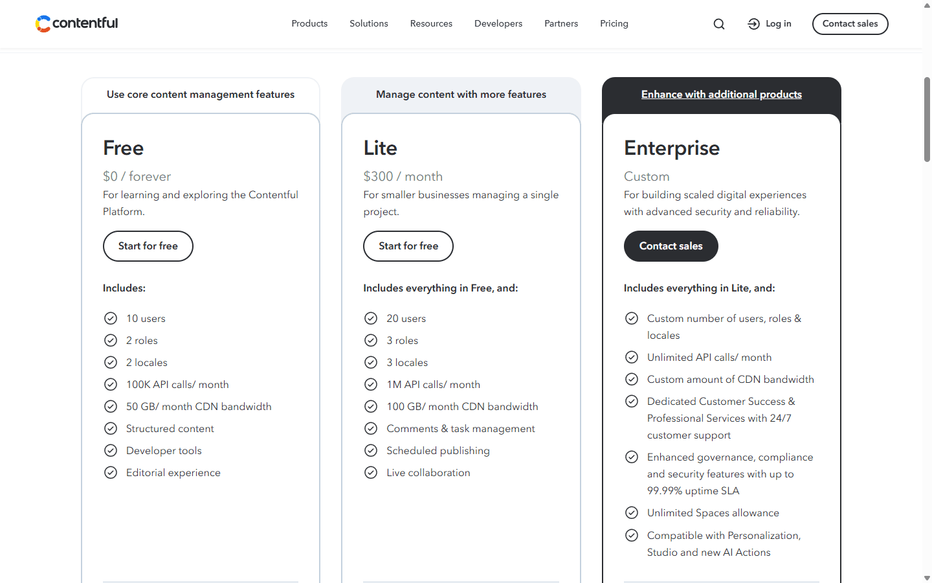Click the checkmark beside Custom amount of CDN bandwidth
The height and width of the screenshot is (583, 932).
[632, 379]
